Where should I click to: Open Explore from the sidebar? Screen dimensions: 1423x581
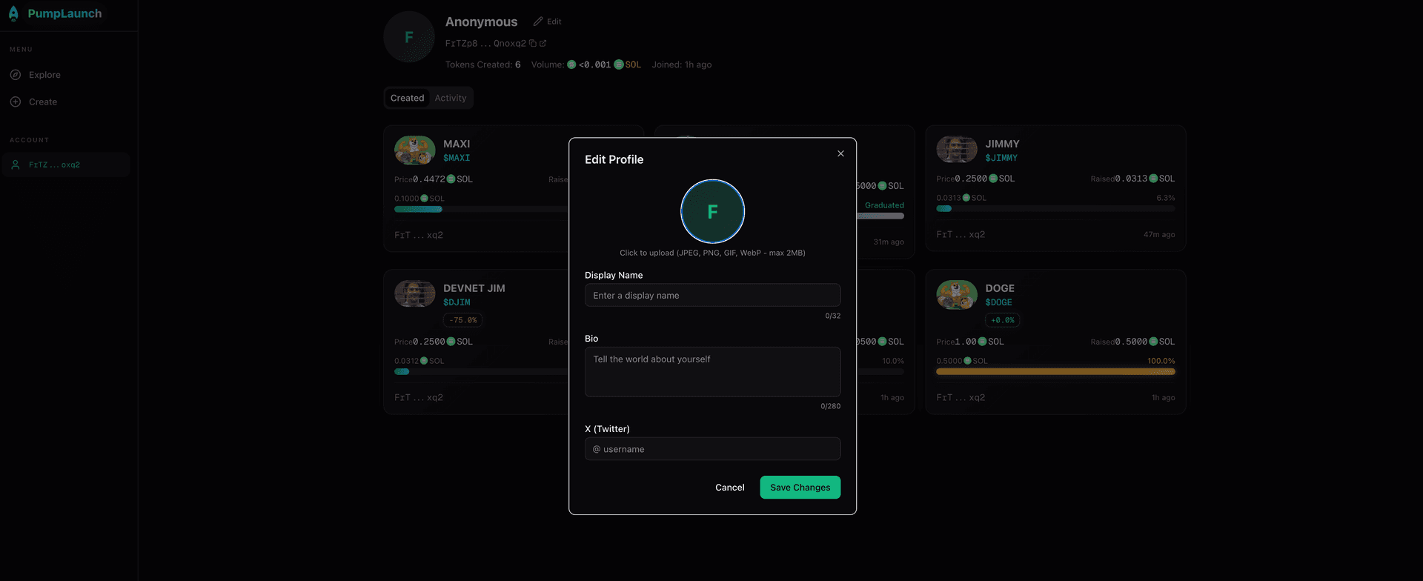point(44,75)
